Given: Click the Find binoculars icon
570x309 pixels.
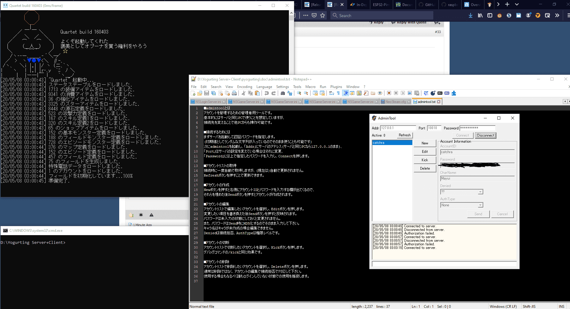Looking at the screenshot, I should pyautogui.click(x=283, y=93).
